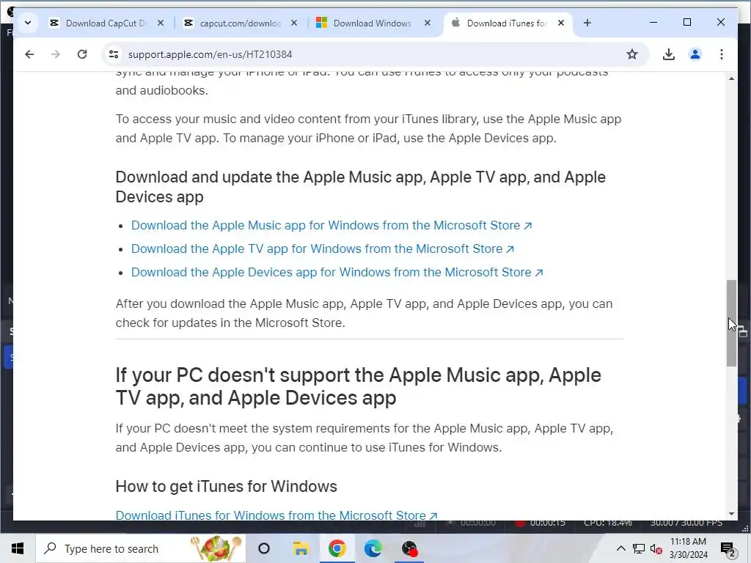The height and width of the screenshot is (563, 751).
Task: Open Google Chrome taskbar icon
Action: [x=337, y=548]
